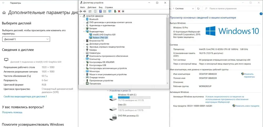Click the Bluetooth category icon
Viewport: 263px width, 127px height.
[x=87, y=19]
